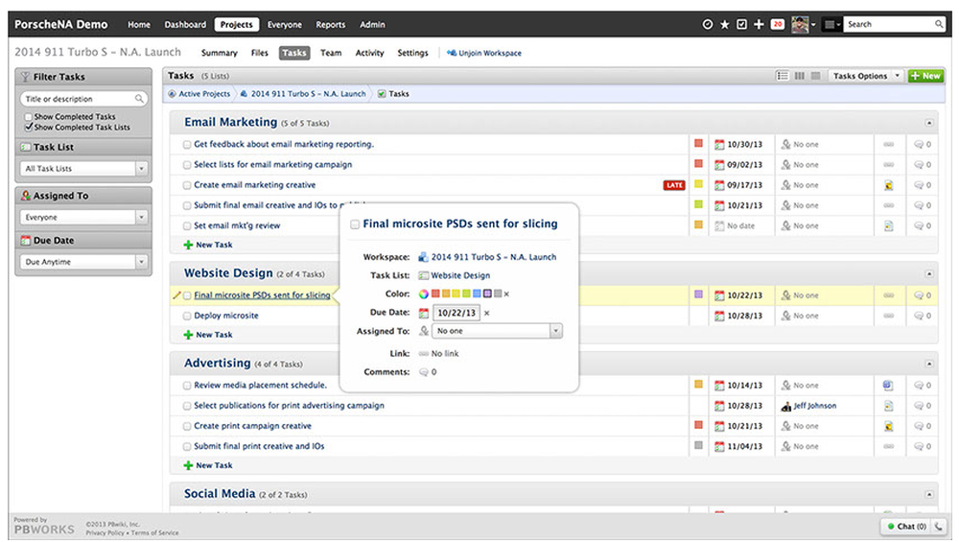
Task: Tick Review media placement schedule checkbox
Action: (x=187, y=386)
